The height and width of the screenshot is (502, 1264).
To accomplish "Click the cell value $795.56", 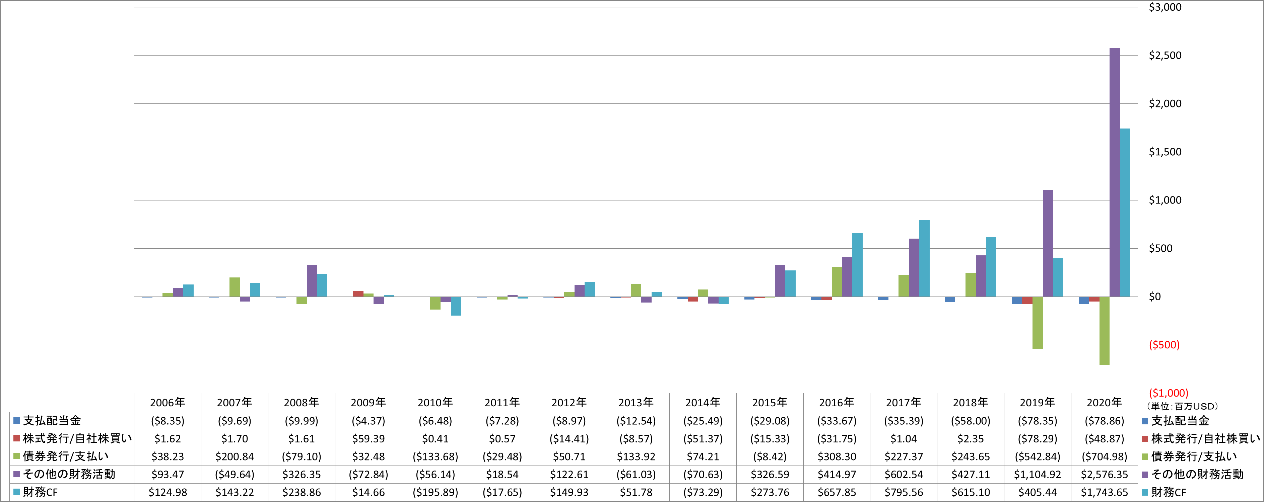I will click(904, 492).
